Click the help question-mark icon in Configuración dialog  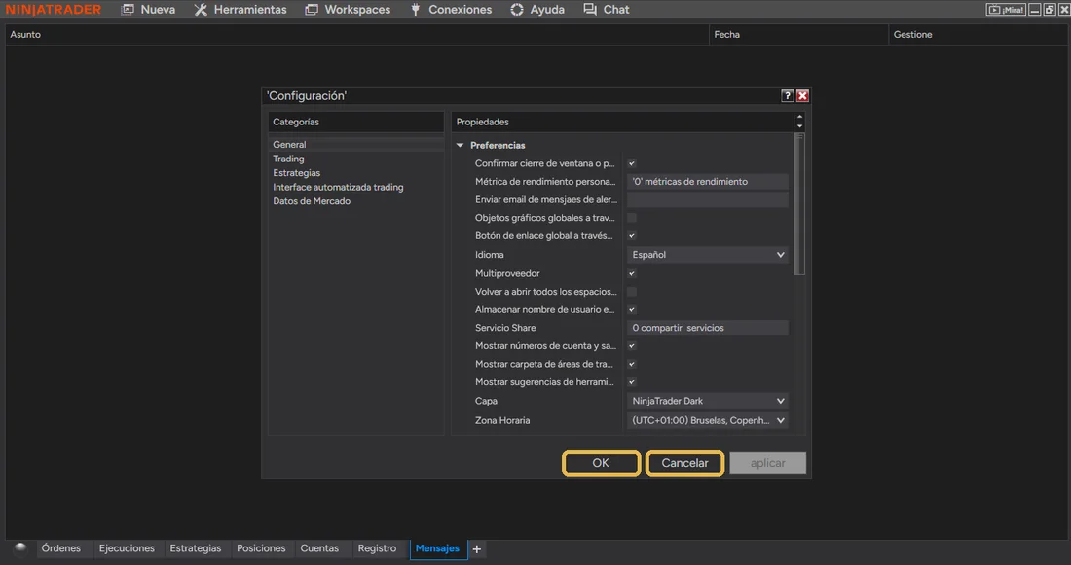point(787,96)
